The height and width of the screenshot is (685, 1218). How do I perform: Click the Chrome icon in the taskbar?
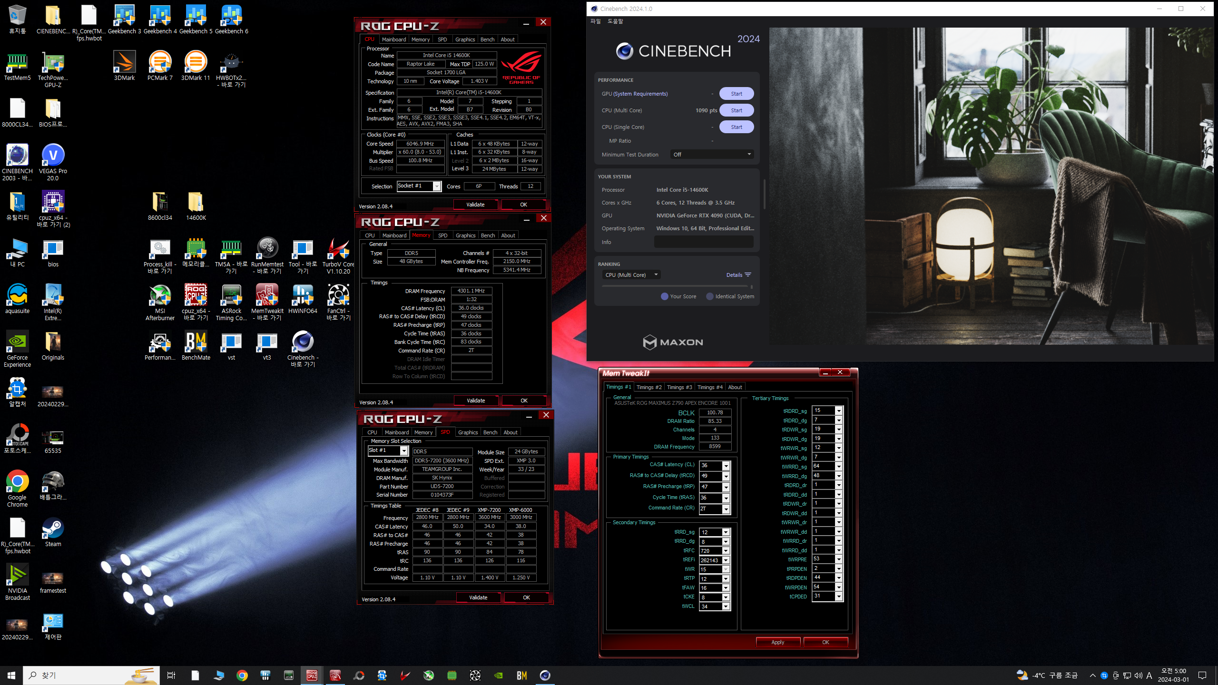click(x=242, y=675)
